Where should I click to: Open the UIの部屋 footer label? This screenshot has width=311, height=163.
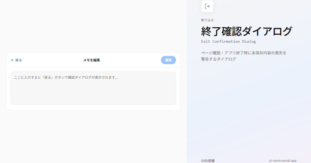pyautogui.click(x=208, y=161)
